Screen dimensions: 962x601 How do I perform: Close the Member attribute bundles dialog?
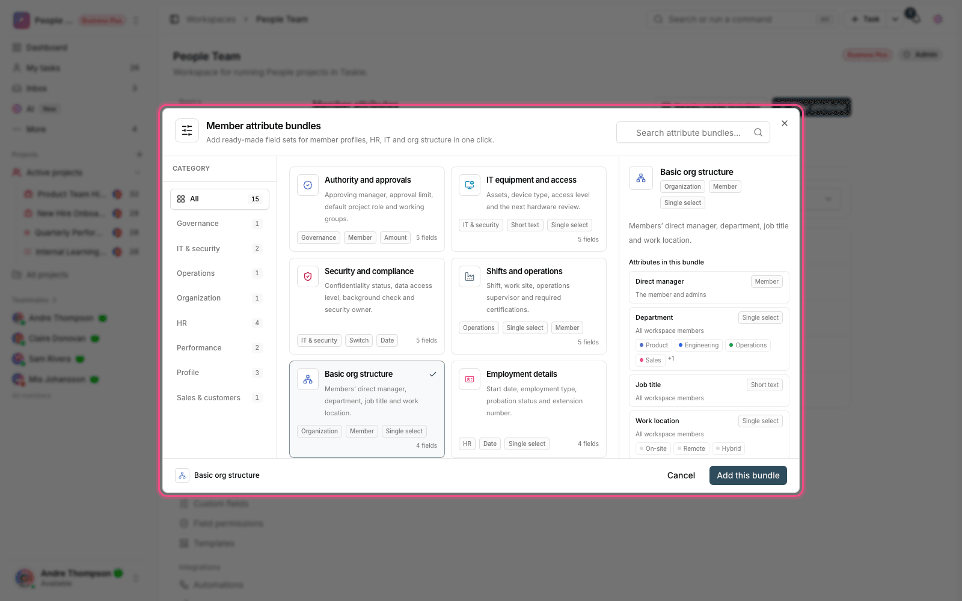(x=785, y=123)
